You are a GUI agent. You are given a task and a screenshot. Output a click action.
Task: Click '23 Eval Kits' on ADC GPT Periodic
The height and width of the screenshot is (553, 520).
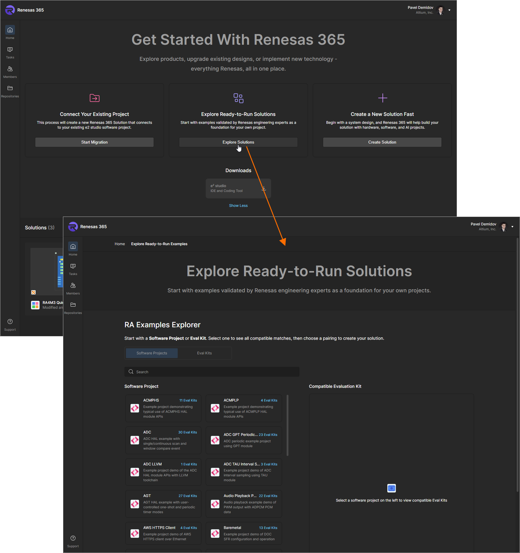(268, 435)
